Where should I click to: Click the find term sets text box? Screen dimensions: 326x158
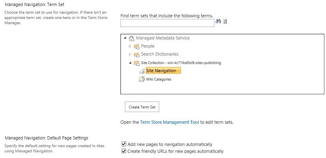pyautogui.click(x=167, y=23)
